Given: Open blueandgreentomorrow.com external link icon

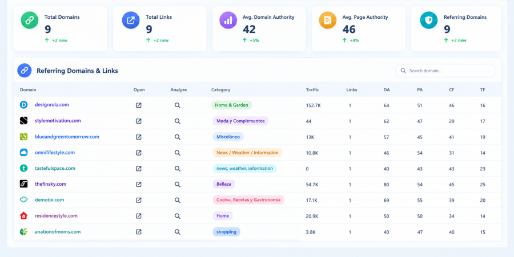Looking at the screenshot, I should coord(139,137).
